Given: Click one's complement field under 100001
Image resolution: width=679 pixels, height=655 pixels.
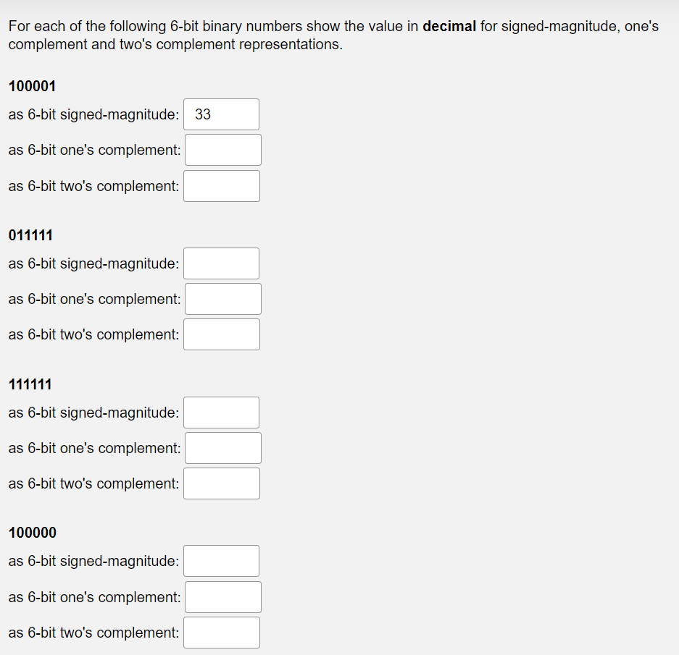Looking at the screenshot, I should click(223, 150).
